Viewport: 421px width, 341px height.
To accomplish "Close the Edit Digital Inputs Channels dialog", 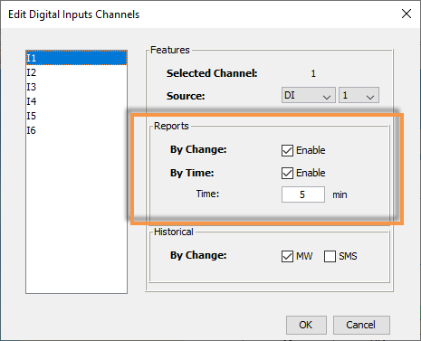I will click(407, 14).
